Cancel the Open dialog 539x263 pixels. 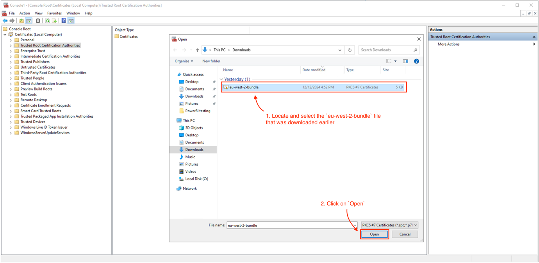(x=405, y=234)
